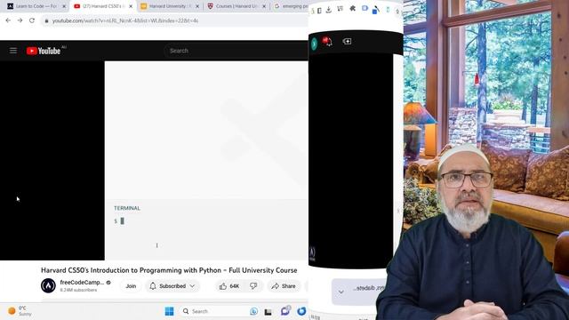Screen dimensions: 569x320
Task: Dislike the video
Action: [253, 286]
